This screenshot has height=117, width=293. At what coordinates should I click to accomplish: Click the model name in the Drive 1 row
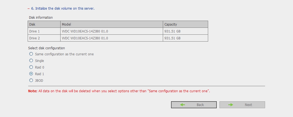(85, 31)
